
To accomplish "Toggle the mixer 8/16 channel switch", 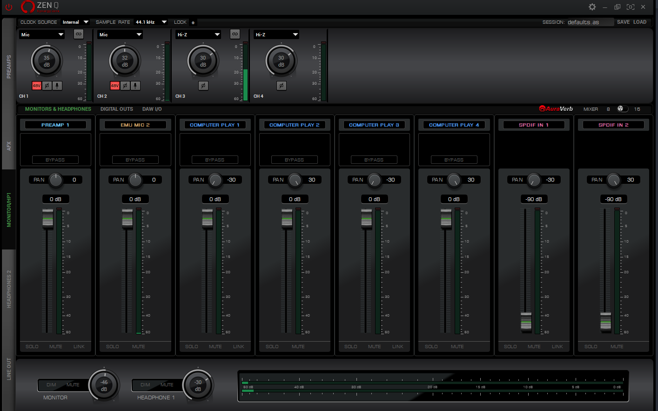I will (622, 109).
